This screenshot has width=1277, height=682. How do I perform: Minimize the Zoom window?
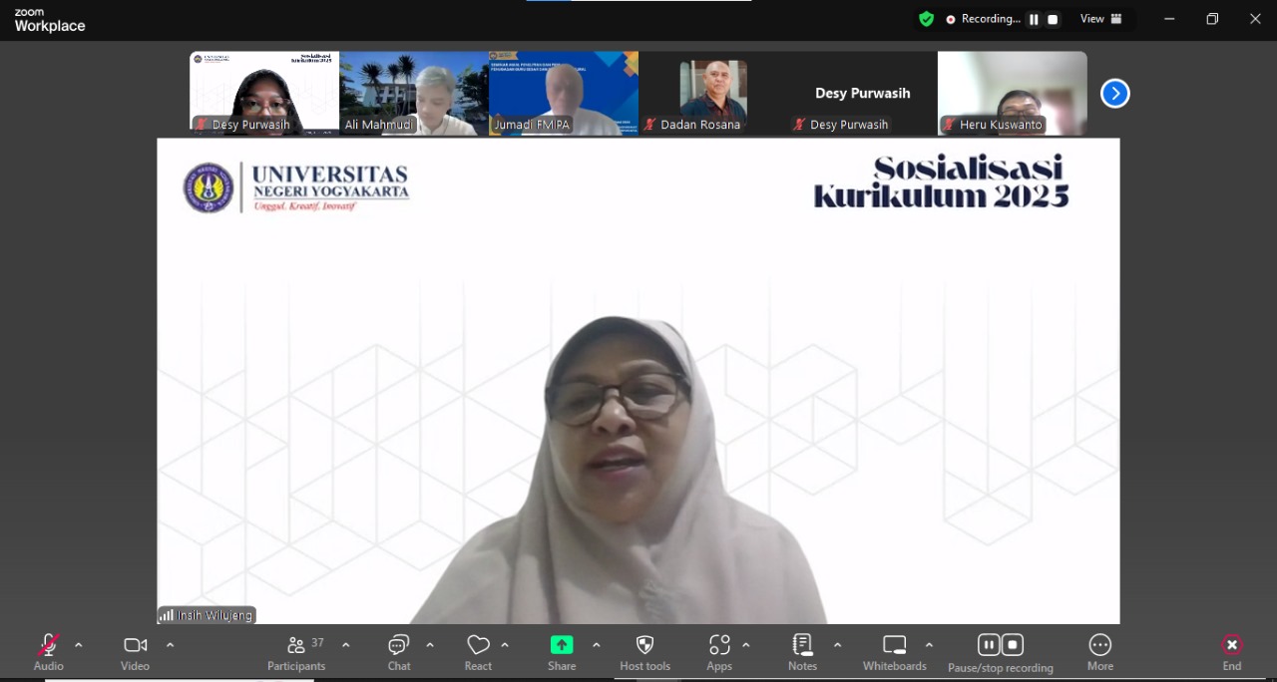click(x=1169, y=19)
